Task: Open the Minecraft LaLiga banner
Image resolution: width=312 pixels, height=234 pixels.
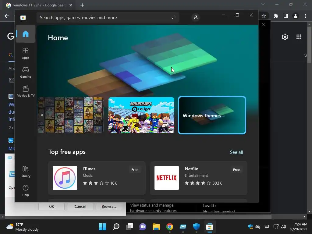Action: point(141,115)
